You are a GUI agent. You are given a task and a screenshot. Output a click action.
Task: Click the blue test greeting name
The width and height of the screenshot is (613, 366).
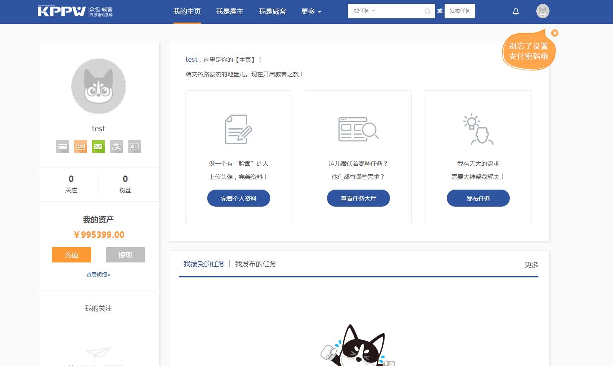[x=191, y=60]
